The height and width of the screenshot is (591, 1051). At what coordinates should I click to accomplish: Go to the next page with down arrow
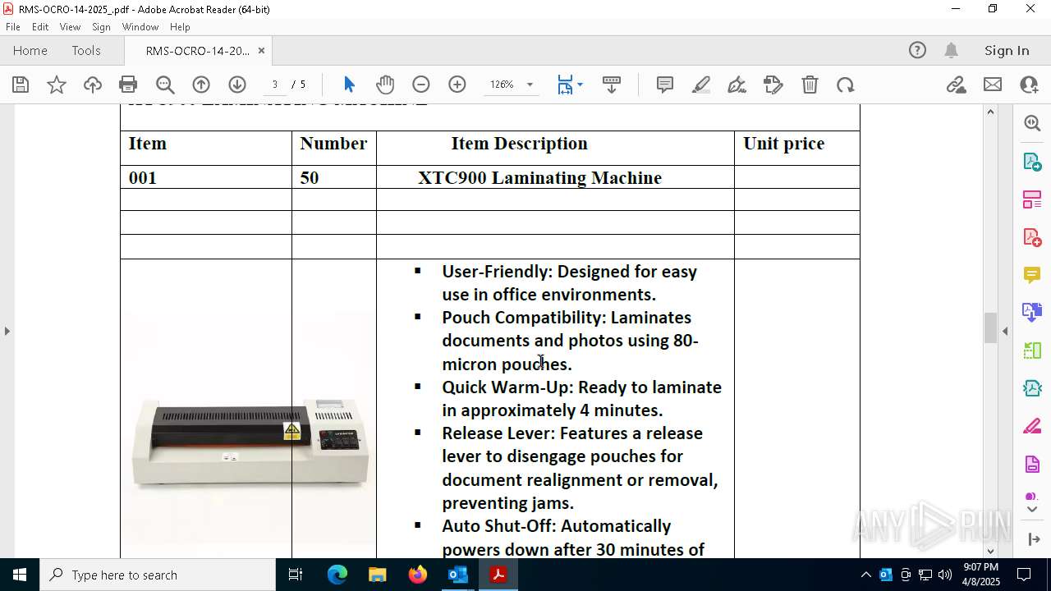click(237, 85)
